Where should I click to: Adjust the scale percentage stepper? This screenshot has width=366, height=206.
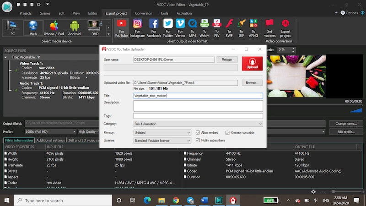[x=293, y=49]
